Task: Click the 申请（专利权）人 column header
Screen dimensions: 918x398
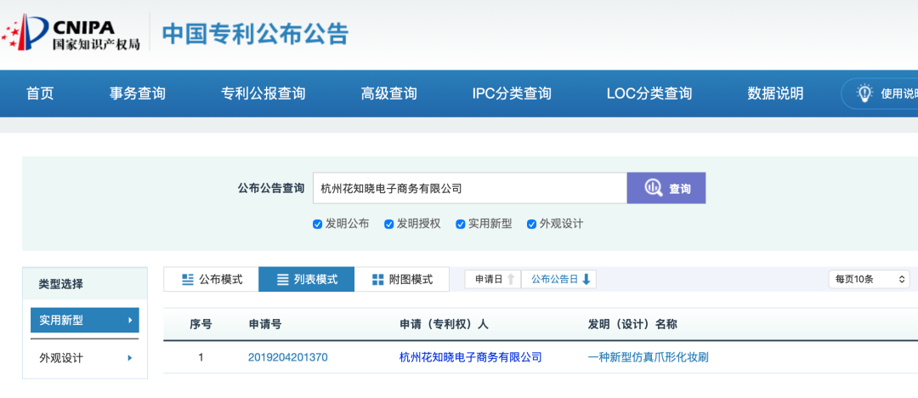Action: [444, 324]
